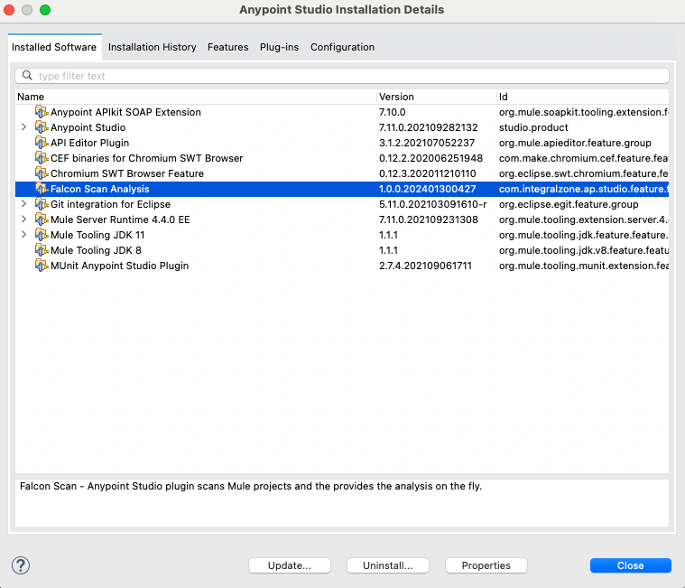
Task: Select Mule Server Runtime 4.4.0 EE name
Action: [x=120, y=219]
